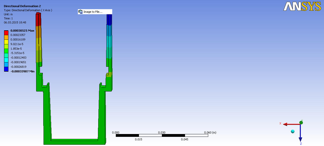The height and width of the screenshot is (146, 324).
Task: Click the dark blue legend swatch for Min
Action: pos(6,69)
